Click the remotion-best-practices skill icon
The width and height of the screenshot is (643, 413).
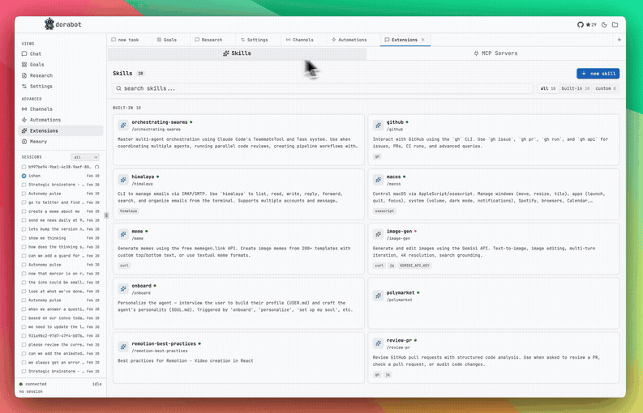[123, 347]
